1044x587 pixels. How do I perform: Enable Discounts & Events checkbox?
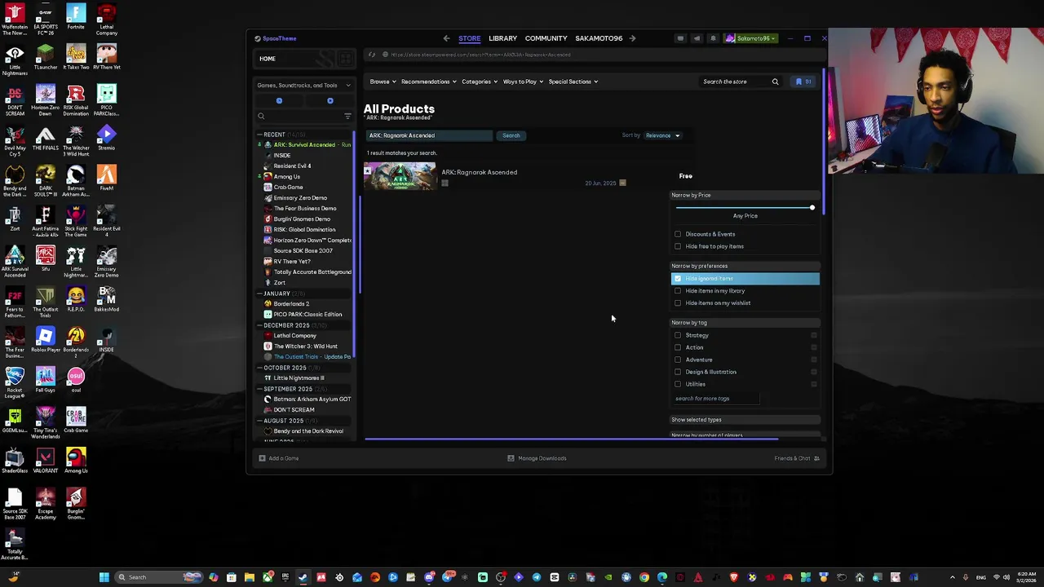[678, 234]
